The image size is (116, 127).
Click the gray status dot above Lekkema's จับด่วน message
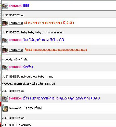tap(3, 47)
